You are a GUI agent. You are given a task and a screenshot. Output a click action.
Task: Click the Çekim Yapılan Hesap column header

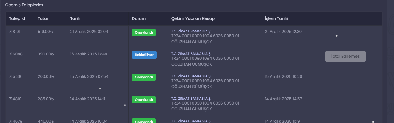(x=193, y=18)
